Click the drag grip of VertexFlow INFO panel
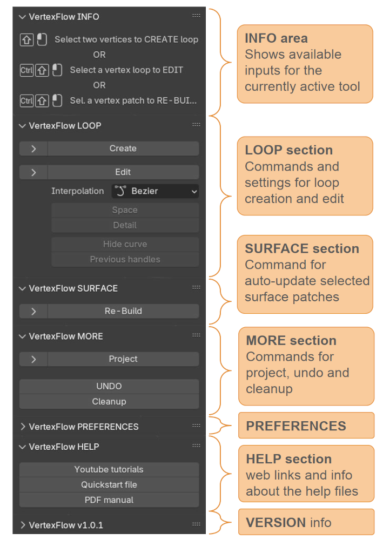This screenshot has height=540, width=383. click(x=196, y=16)
